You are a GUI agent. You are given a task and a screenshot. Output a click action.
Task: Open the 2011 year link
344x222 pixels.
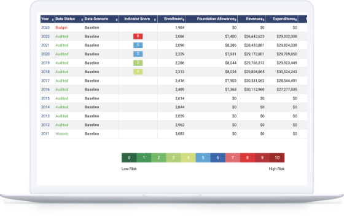pos(45,133)
